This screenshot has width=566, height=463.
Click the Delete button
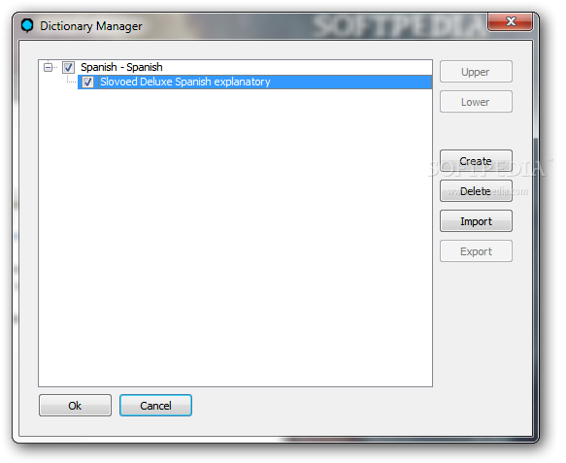tap(476, 191)
